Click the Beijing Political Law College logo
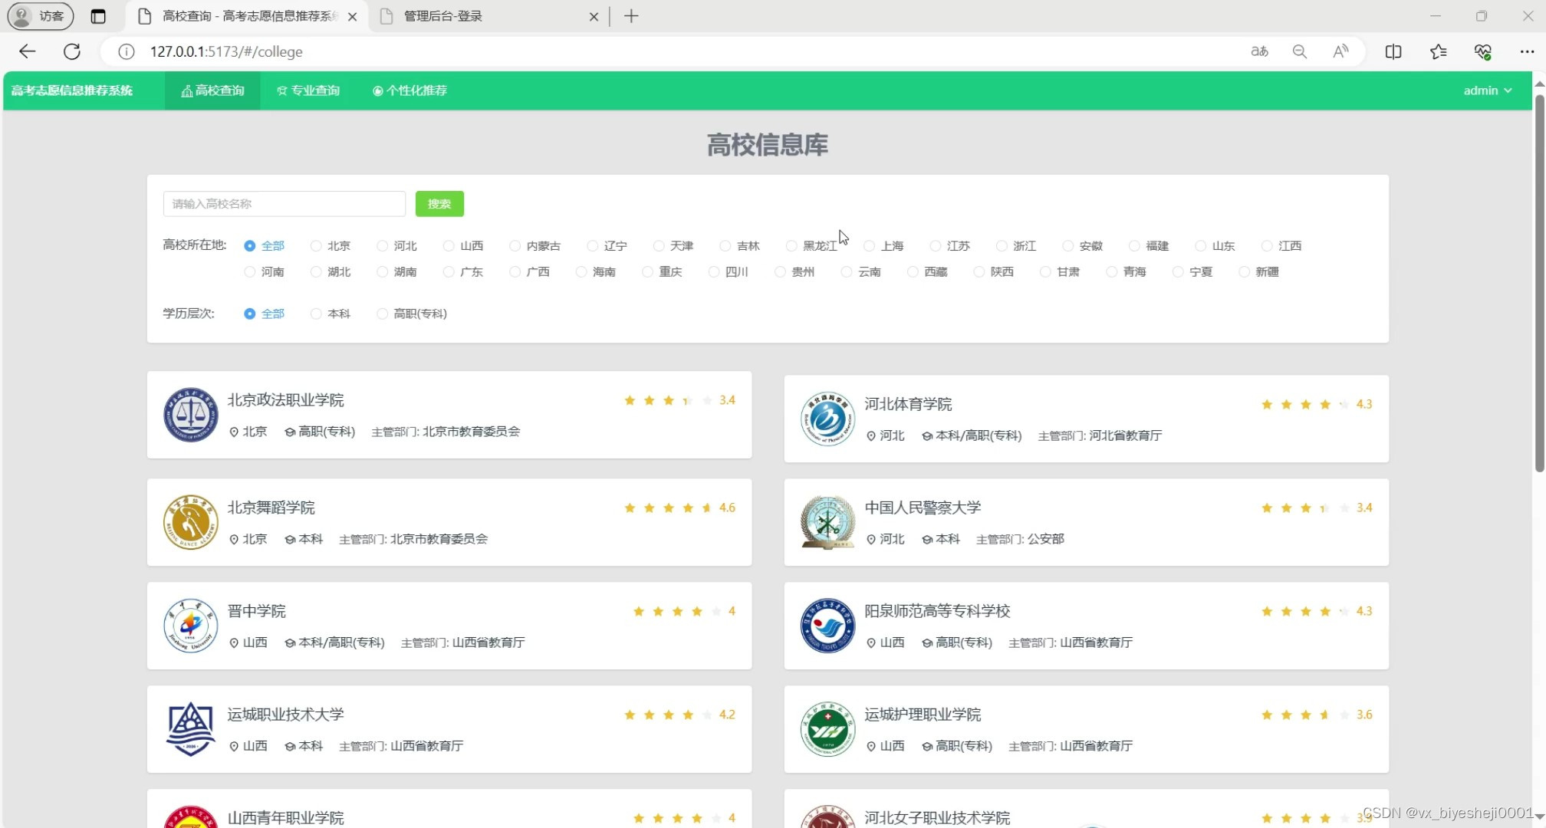The height and width of the screenshot is (828, 1546). pos(190,415)
